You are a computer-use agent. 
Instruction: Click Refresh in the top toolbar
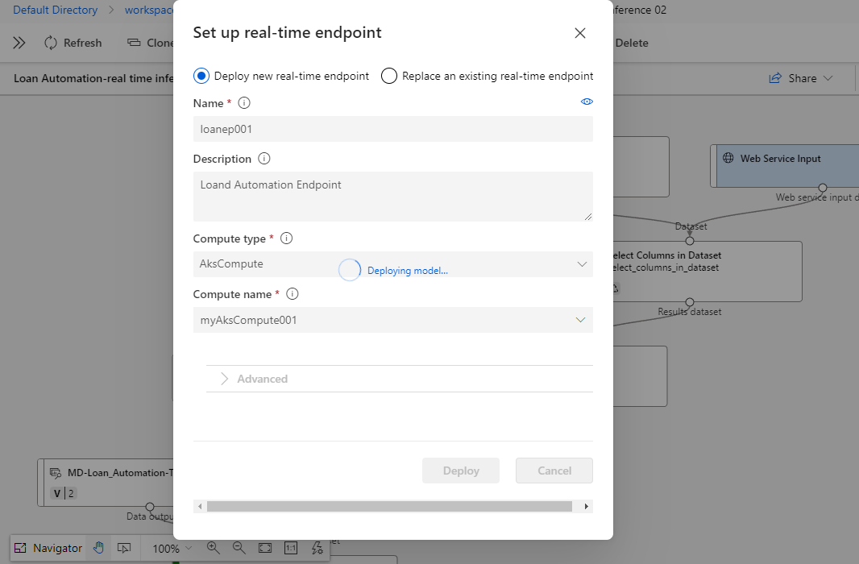coord(73,43)
